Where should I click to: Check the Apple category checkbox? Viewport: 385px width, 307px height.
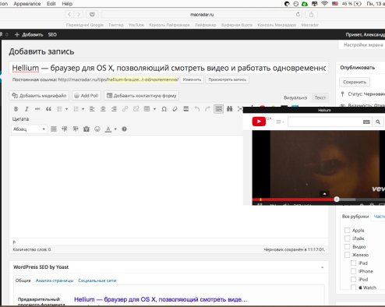tap(347, 230)
